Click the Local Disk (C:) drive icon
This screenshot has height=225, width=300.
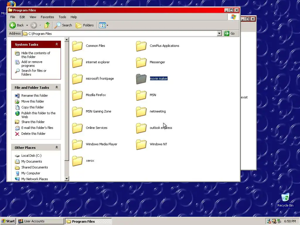(x=17, y=156)
